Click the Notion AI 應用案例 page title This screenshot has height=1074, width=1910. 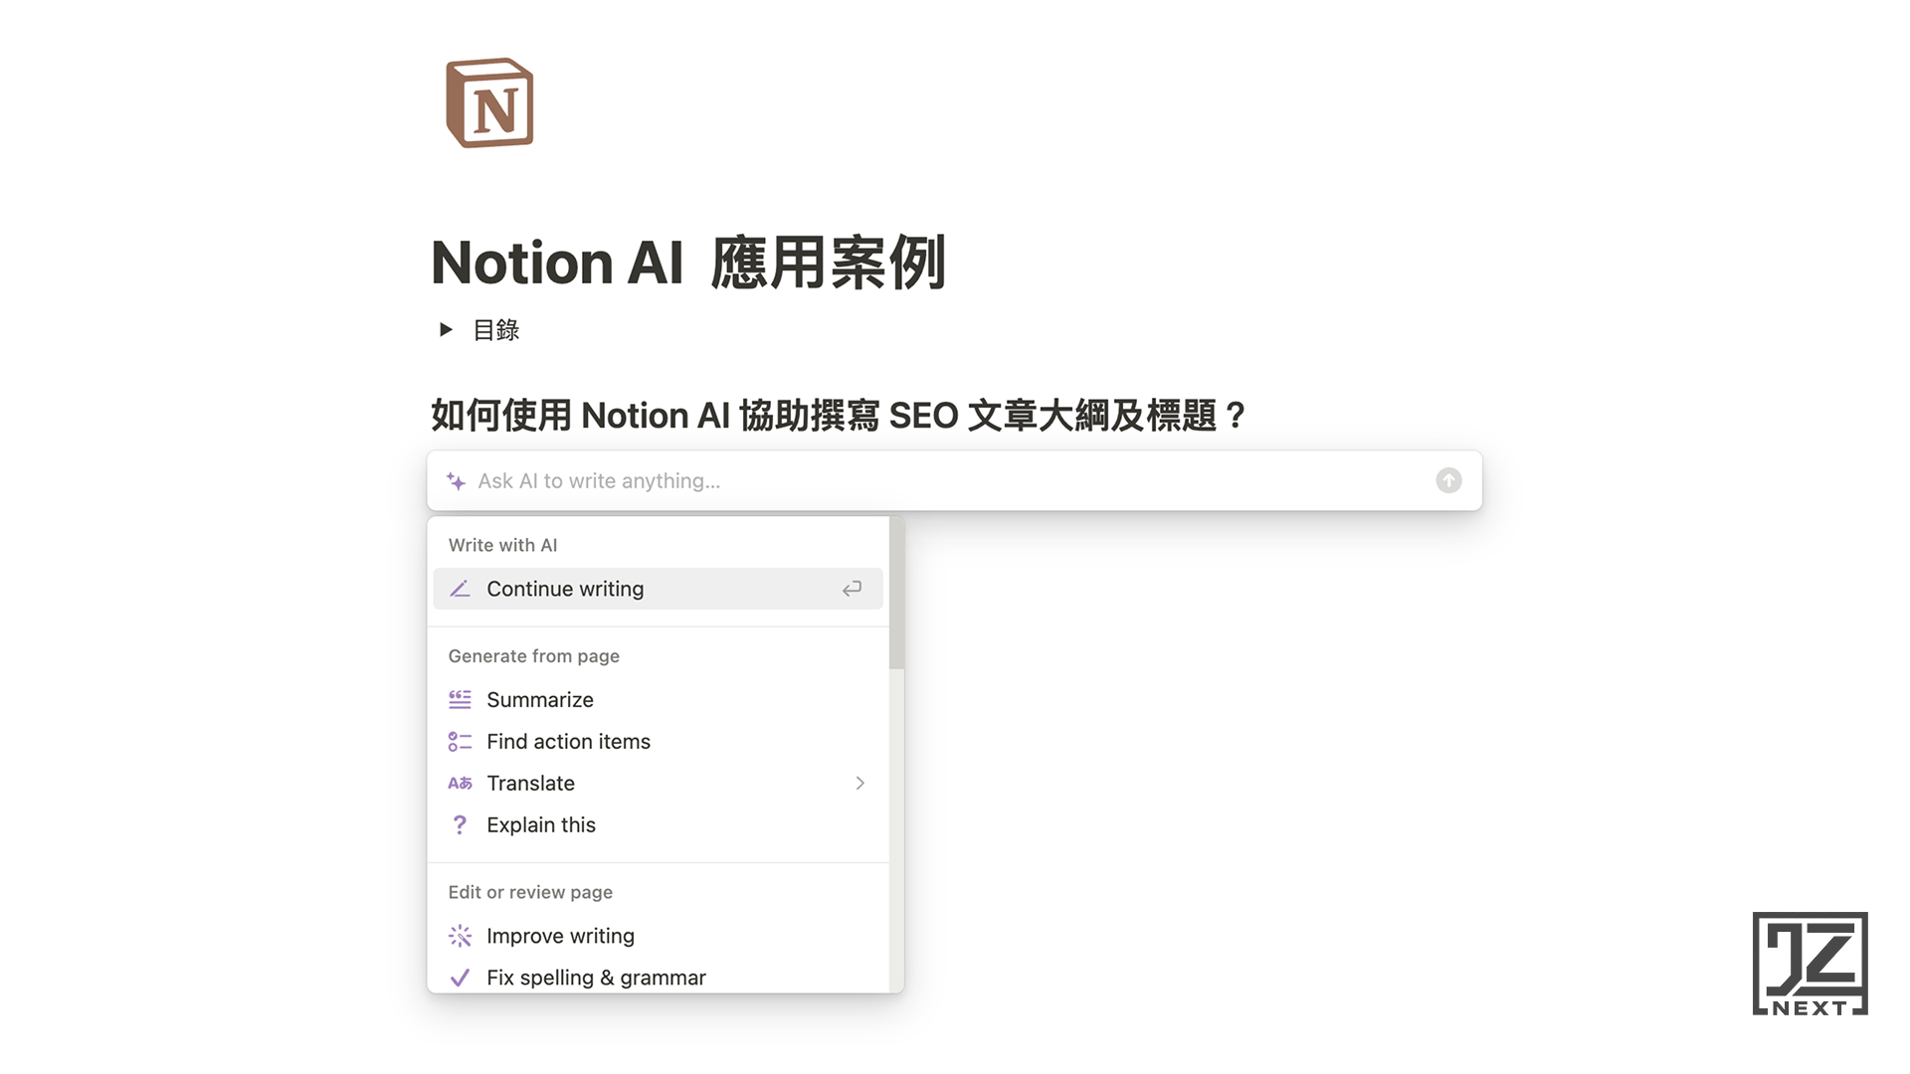point(688,264)
